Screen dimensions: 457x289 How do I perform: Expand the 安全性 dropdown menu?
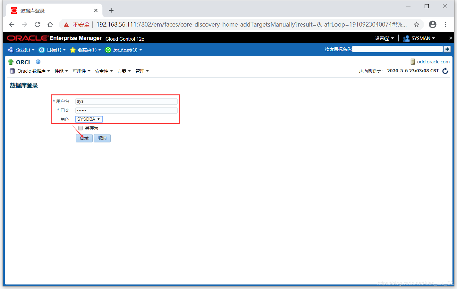click(x=104, y=71)
